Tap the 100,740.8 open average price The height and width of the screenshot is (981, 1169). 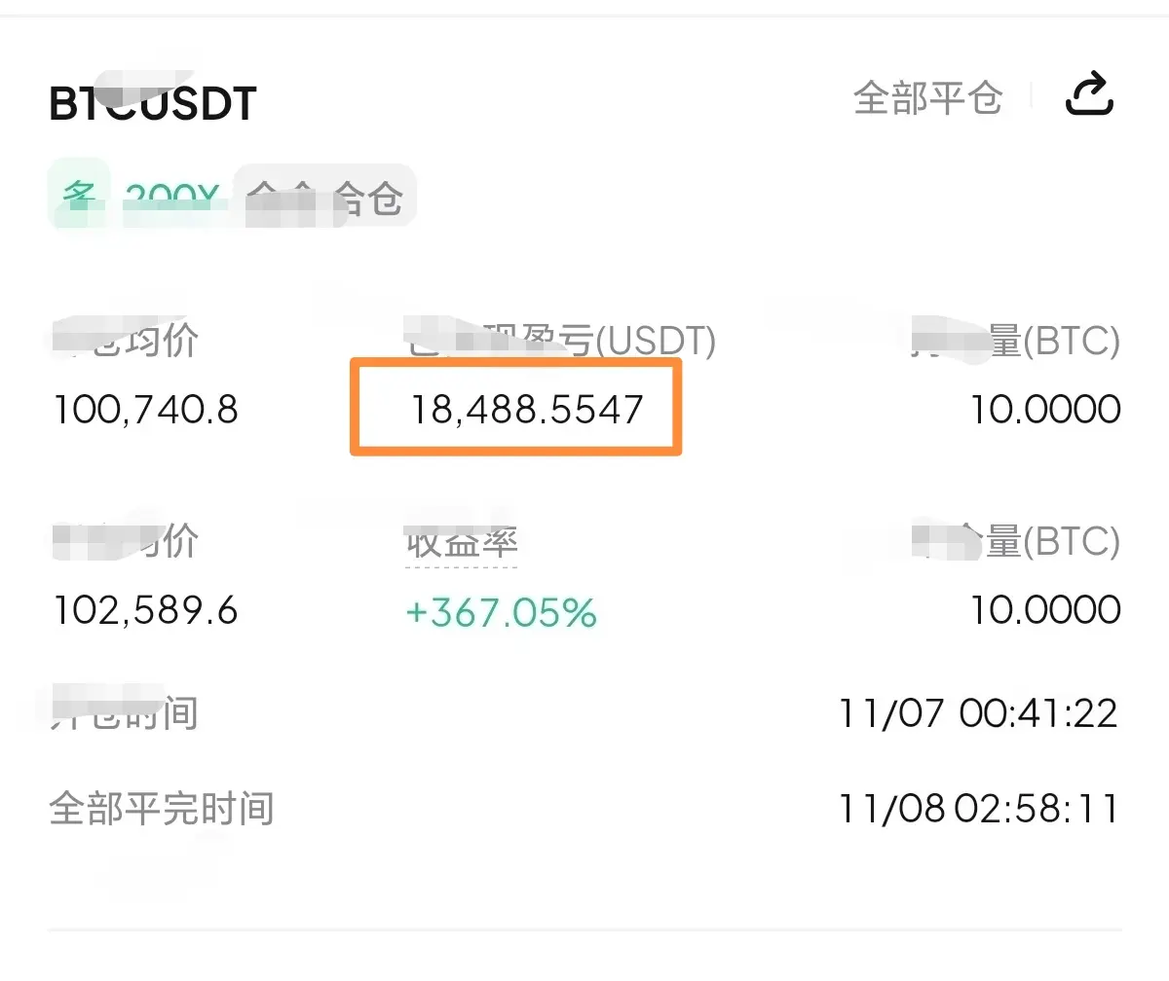(145, 410)
